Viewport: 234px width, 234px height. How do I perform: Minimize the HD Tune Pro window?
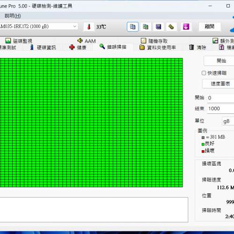click(210, 6)
